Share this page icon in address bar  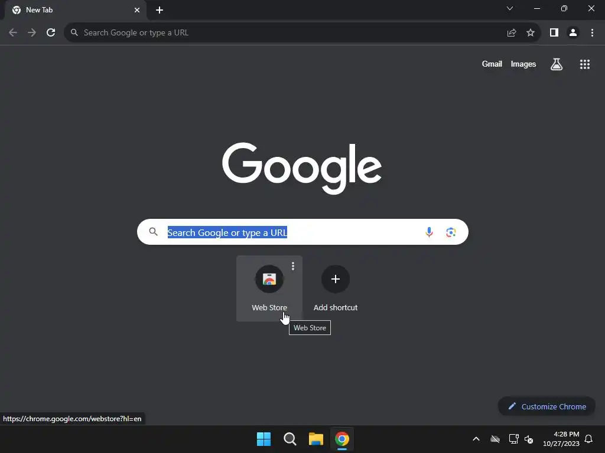tap(512, 33)
